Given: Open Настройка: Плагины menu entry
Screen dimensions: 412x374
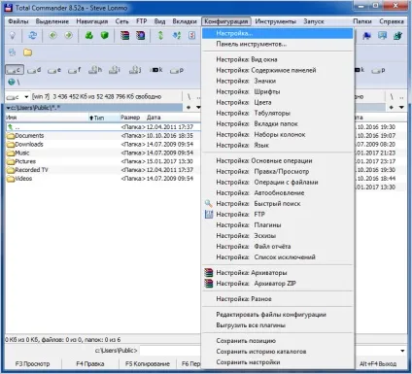Looking at the screenshot, I should click(x=277, y=225).
